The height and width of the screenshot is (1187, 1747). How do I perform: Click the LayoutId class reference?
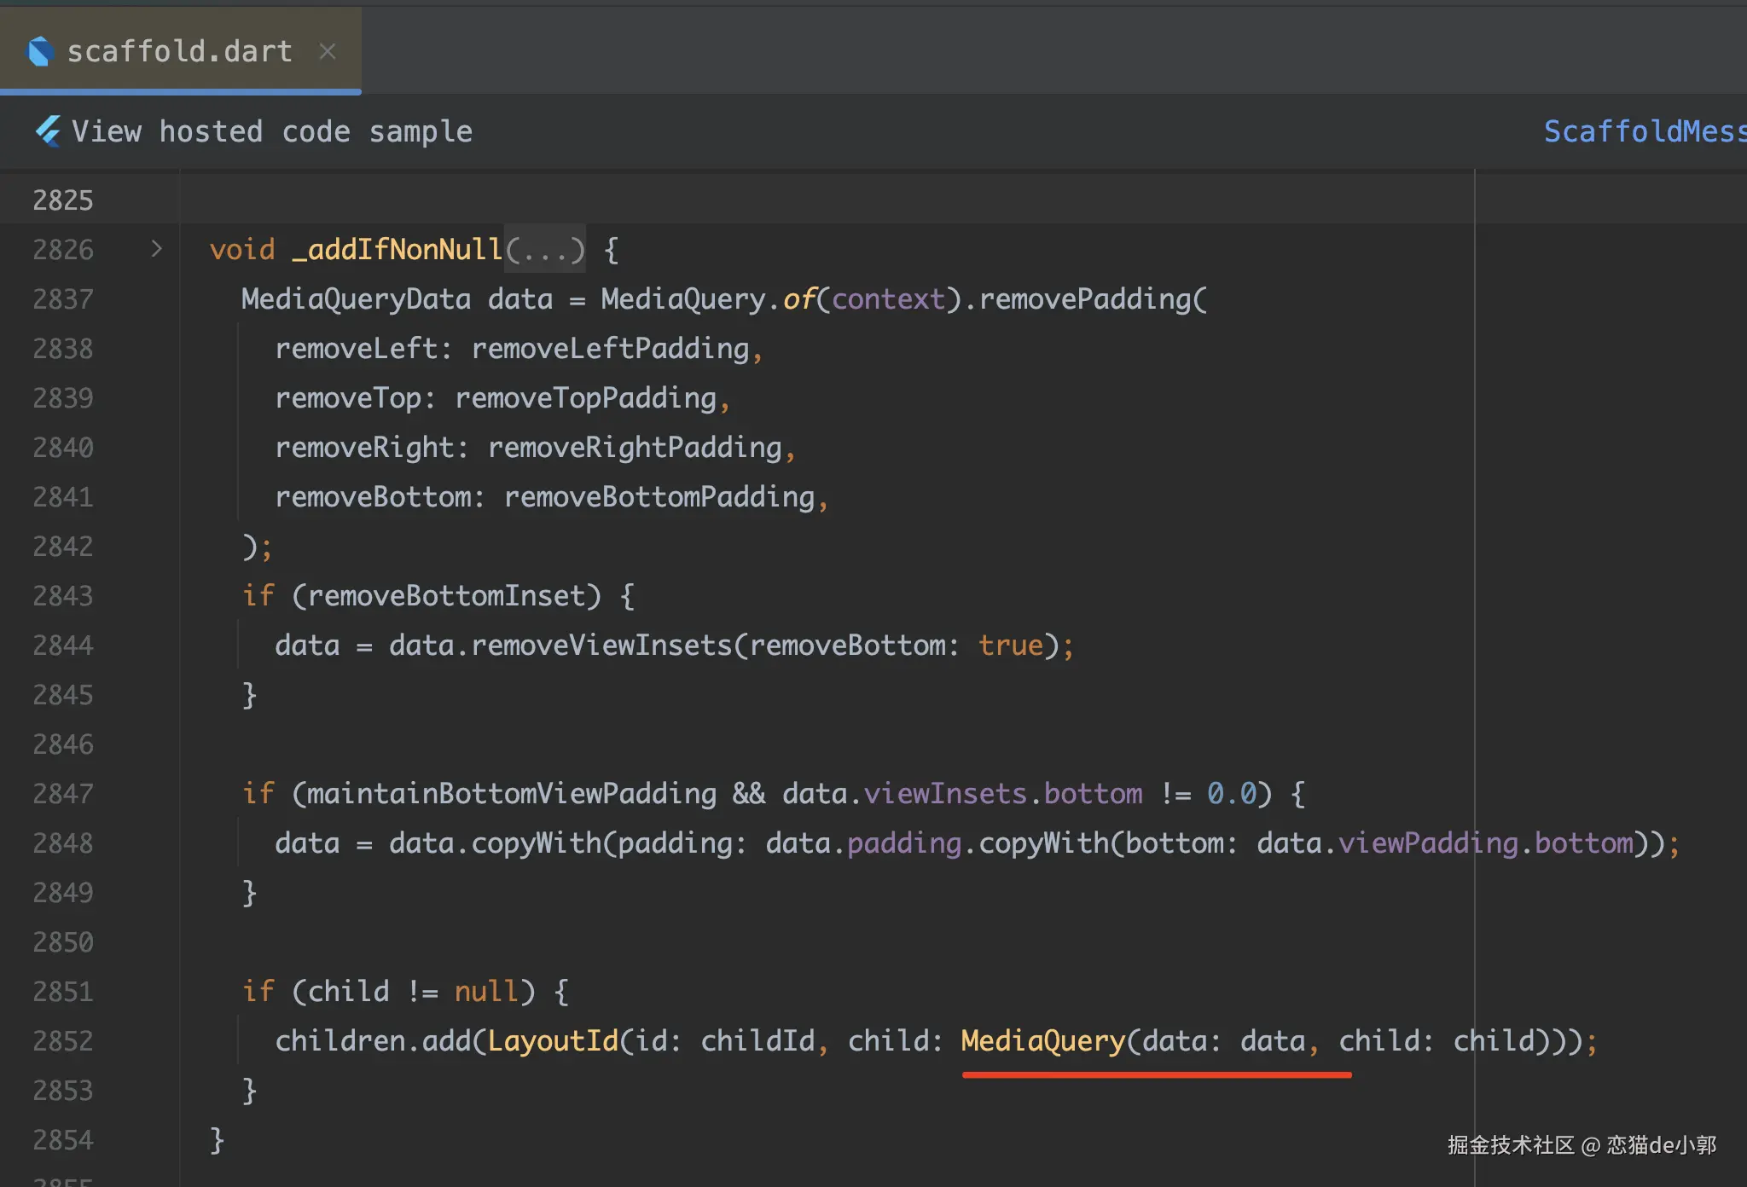[x=553, y=1041]
